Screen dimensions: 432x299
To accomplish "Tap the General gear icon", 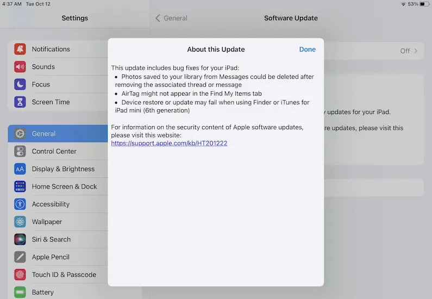I will pyautogui.click(x=20, y=134).
